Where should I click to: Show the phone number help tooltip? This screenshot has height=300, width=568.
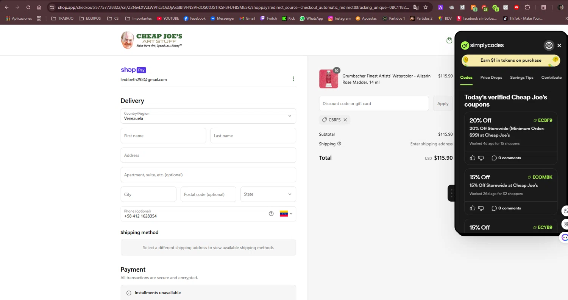pos(271,213)
